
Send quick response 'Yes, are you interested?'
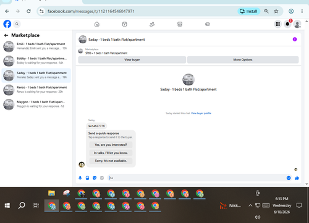tap(111, 145)
